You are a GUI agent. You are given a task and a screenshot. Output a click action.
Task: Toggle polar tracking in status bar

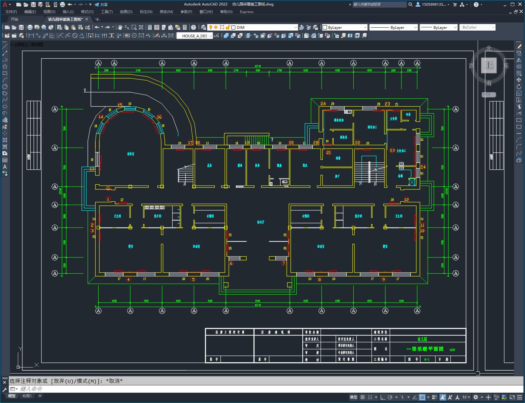(390, 397)
